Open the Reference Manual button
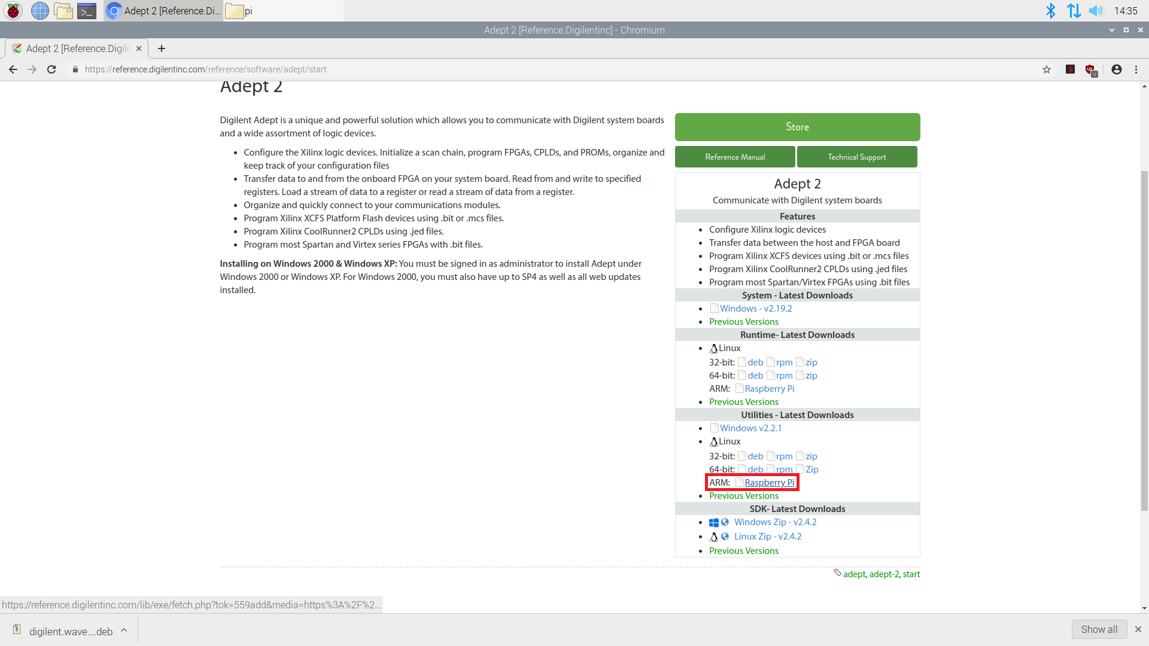 click(x=735, y=157)
